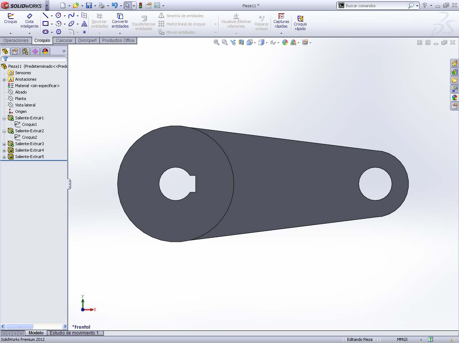Click the New document icon
The image size is (459, 343).
tap(63, 5)
